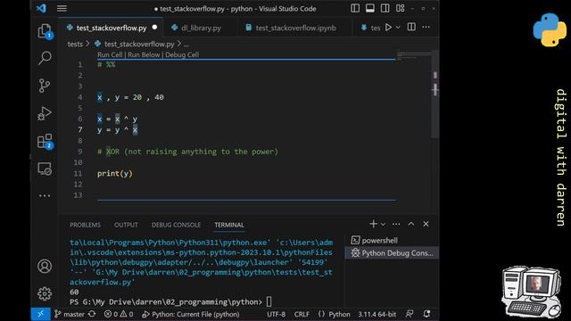The image size is (571, 321).
Task: Open the Manage gear menu
Action: (x=45, y=293)
